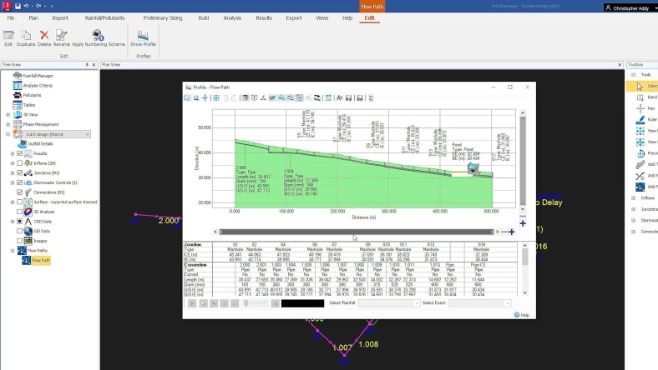This screenshot has height=370, width=658.
Task: Open the Rainfall/Pollutants tab
Action: pyautogui.click(x=104, y=18)
